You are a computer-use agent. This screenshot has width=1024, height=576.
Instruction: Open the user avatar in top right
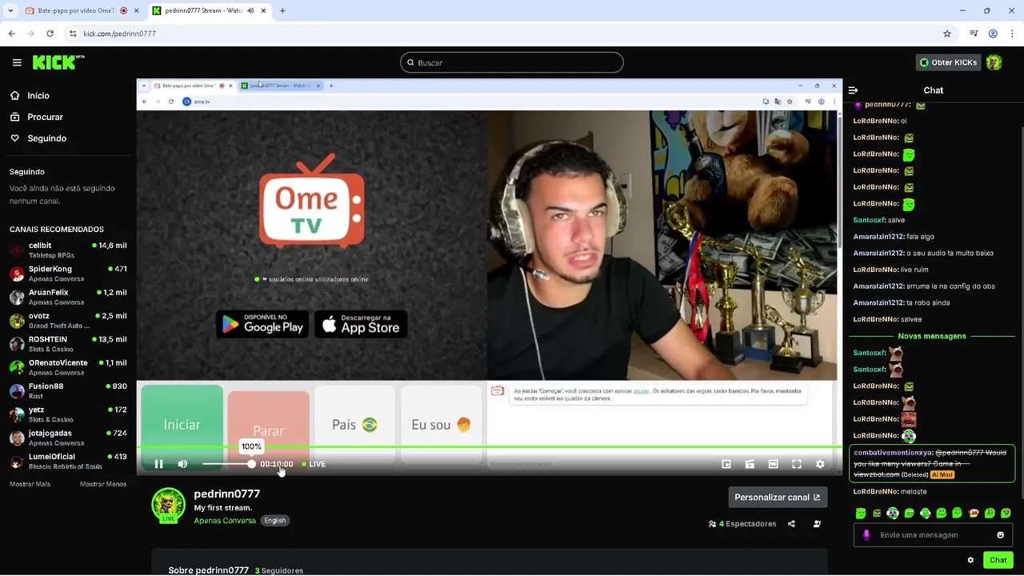994,62
